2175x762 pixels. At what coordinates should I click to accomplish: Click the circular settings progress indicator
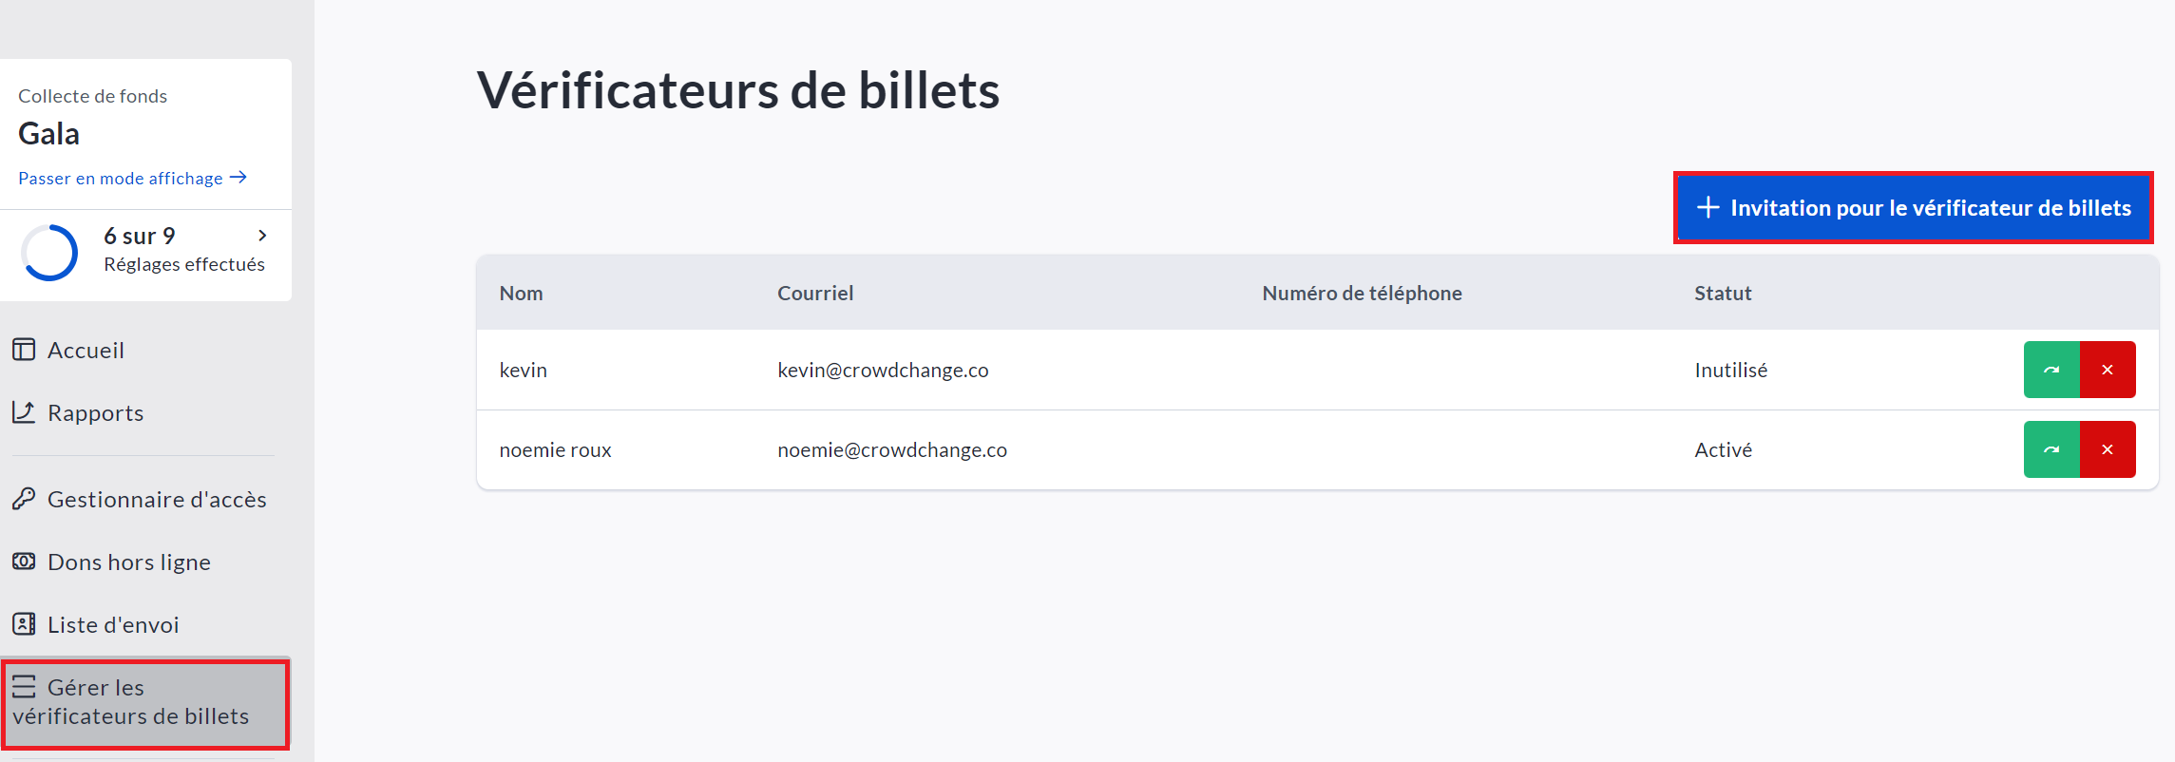pos(49,252)
